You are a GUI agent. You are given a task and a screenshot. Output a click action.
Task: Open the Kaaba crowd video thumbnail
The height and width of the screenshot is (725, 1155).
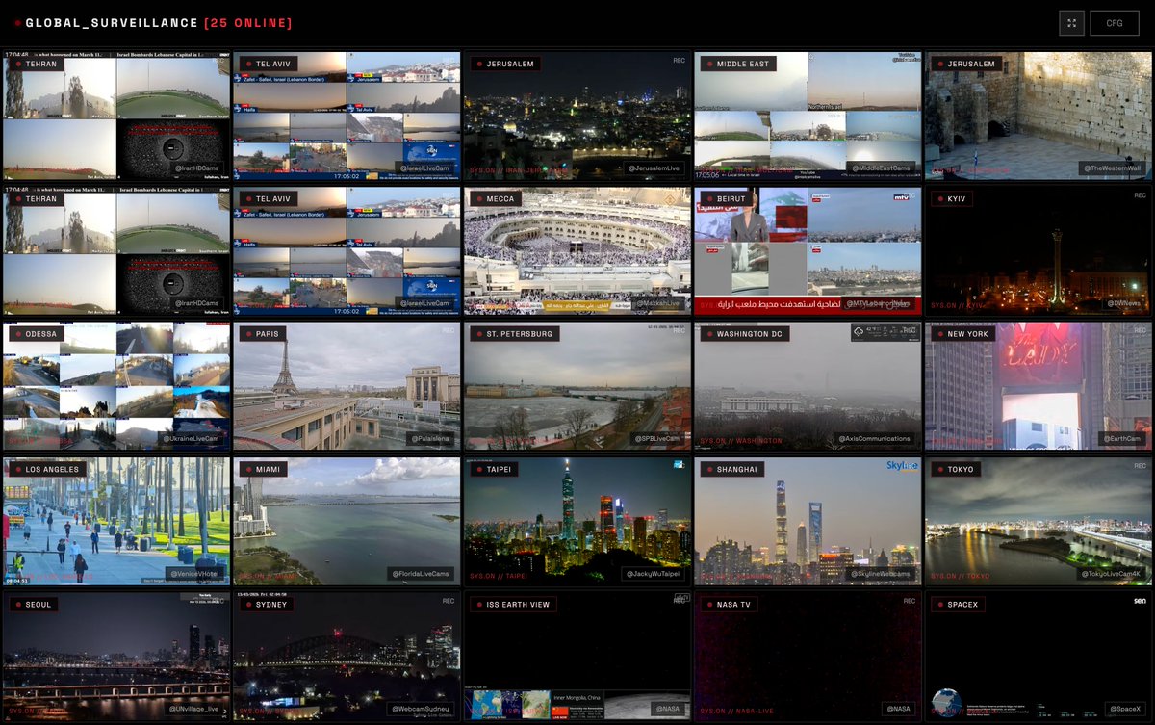point(577,250)
